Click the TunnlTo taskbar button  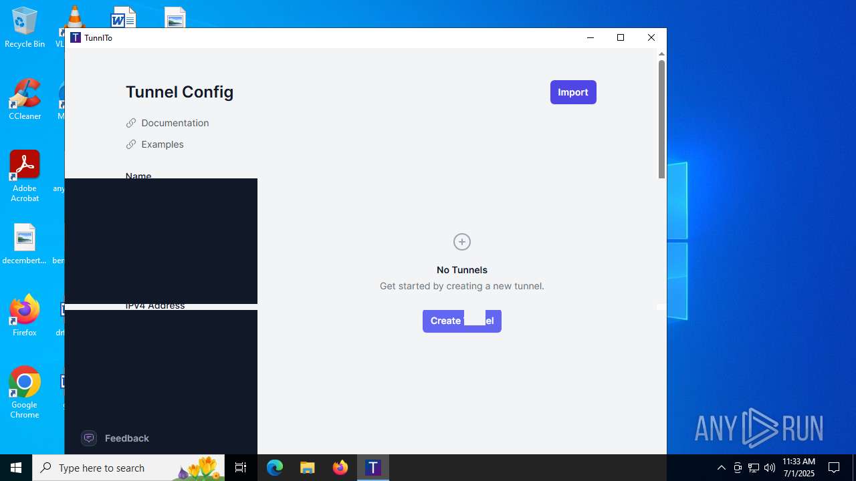tap(373, 468)
